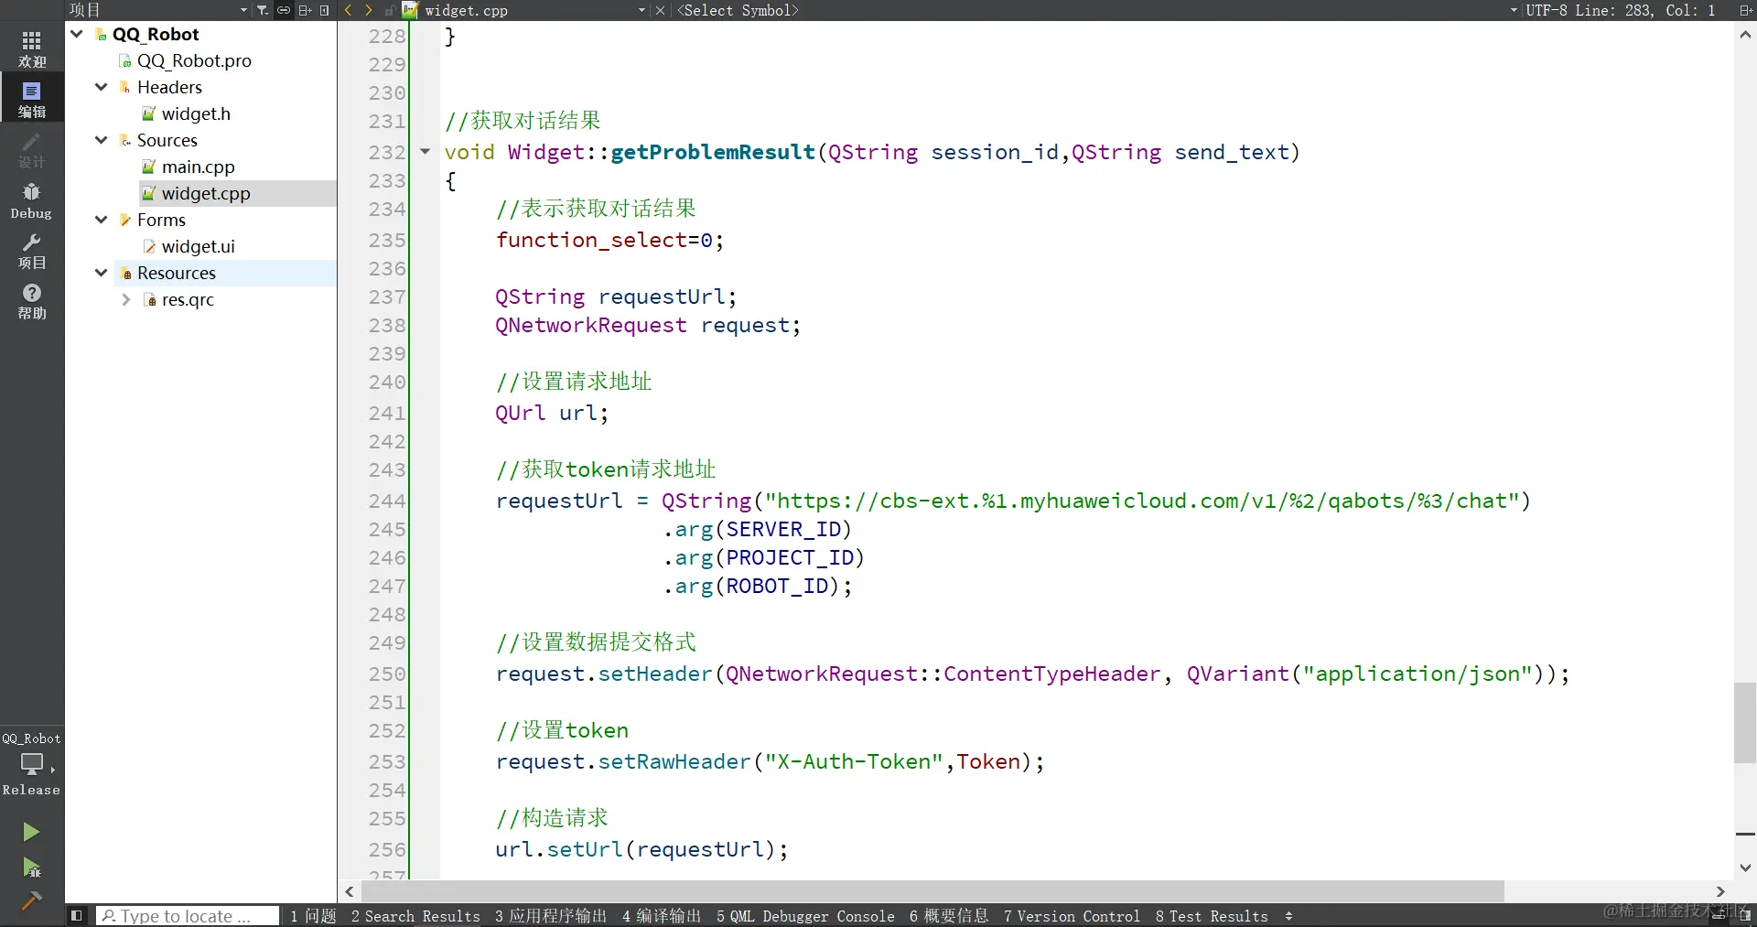Open the 5 QML Debugger Console pane
This screenshot has width=1757, height=927.
[x=806, y=916]
